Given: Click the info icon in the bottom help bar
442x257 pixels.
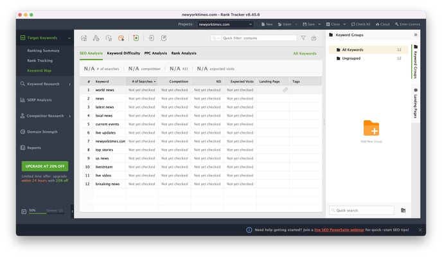Looking at the screenshot, I should pos(249,230).
